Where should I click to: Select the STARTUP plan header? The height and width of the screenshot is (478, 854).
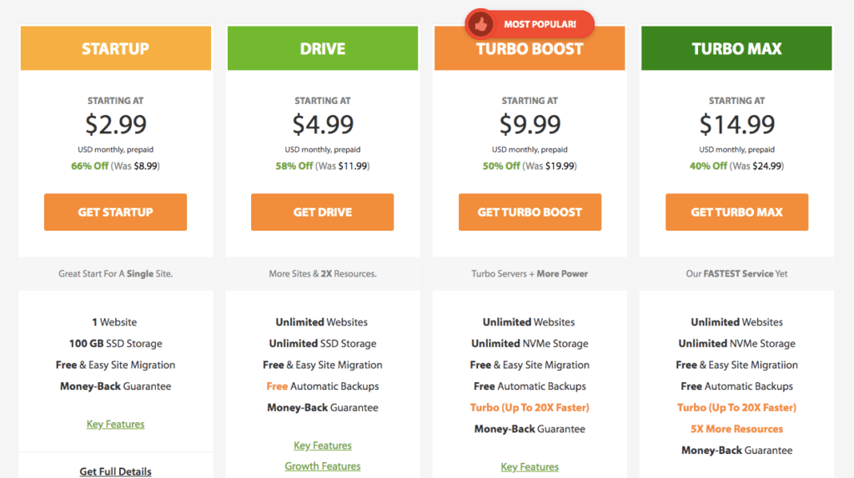point(115,48)
